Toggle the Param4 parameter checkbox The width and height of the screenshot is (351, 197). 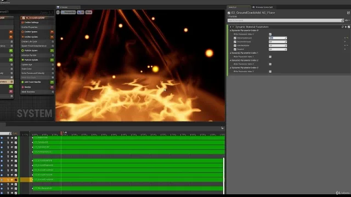[x=235, y=49]
